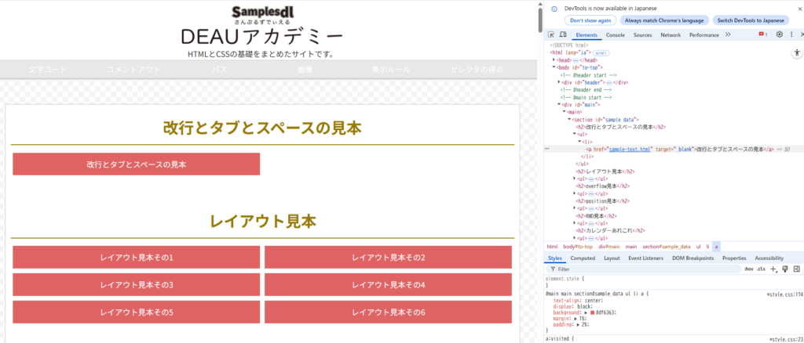Expand the div id="header" node
Image resolution: width=804 pixels, height=343 pixels.
560,82
